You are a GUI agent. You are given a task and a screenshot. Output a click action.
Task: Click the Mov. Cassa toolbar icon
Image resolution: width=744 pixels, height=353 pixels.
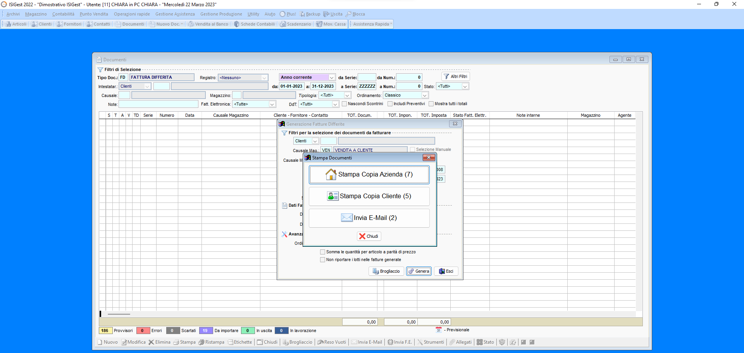coord(319,24)
